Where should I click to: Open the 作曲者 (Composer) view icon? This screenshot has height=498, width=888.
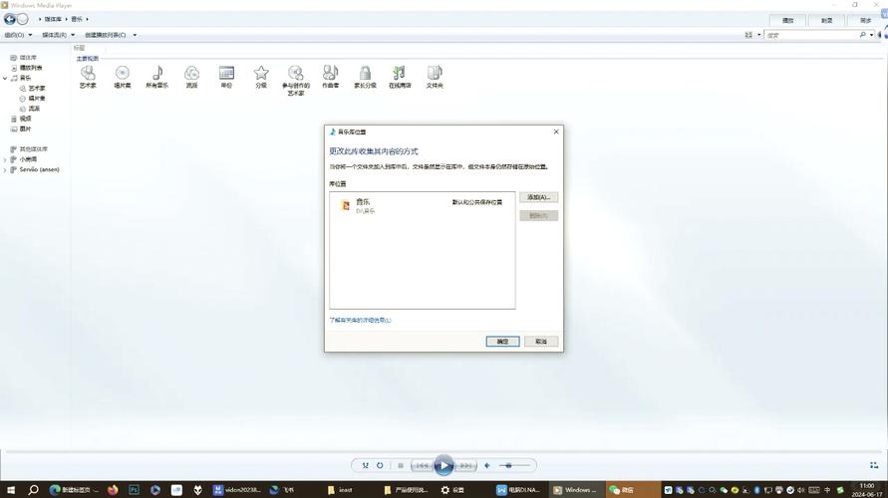coord(331,77)
